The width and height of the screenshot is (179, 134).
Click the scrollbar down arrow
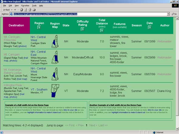177,129
